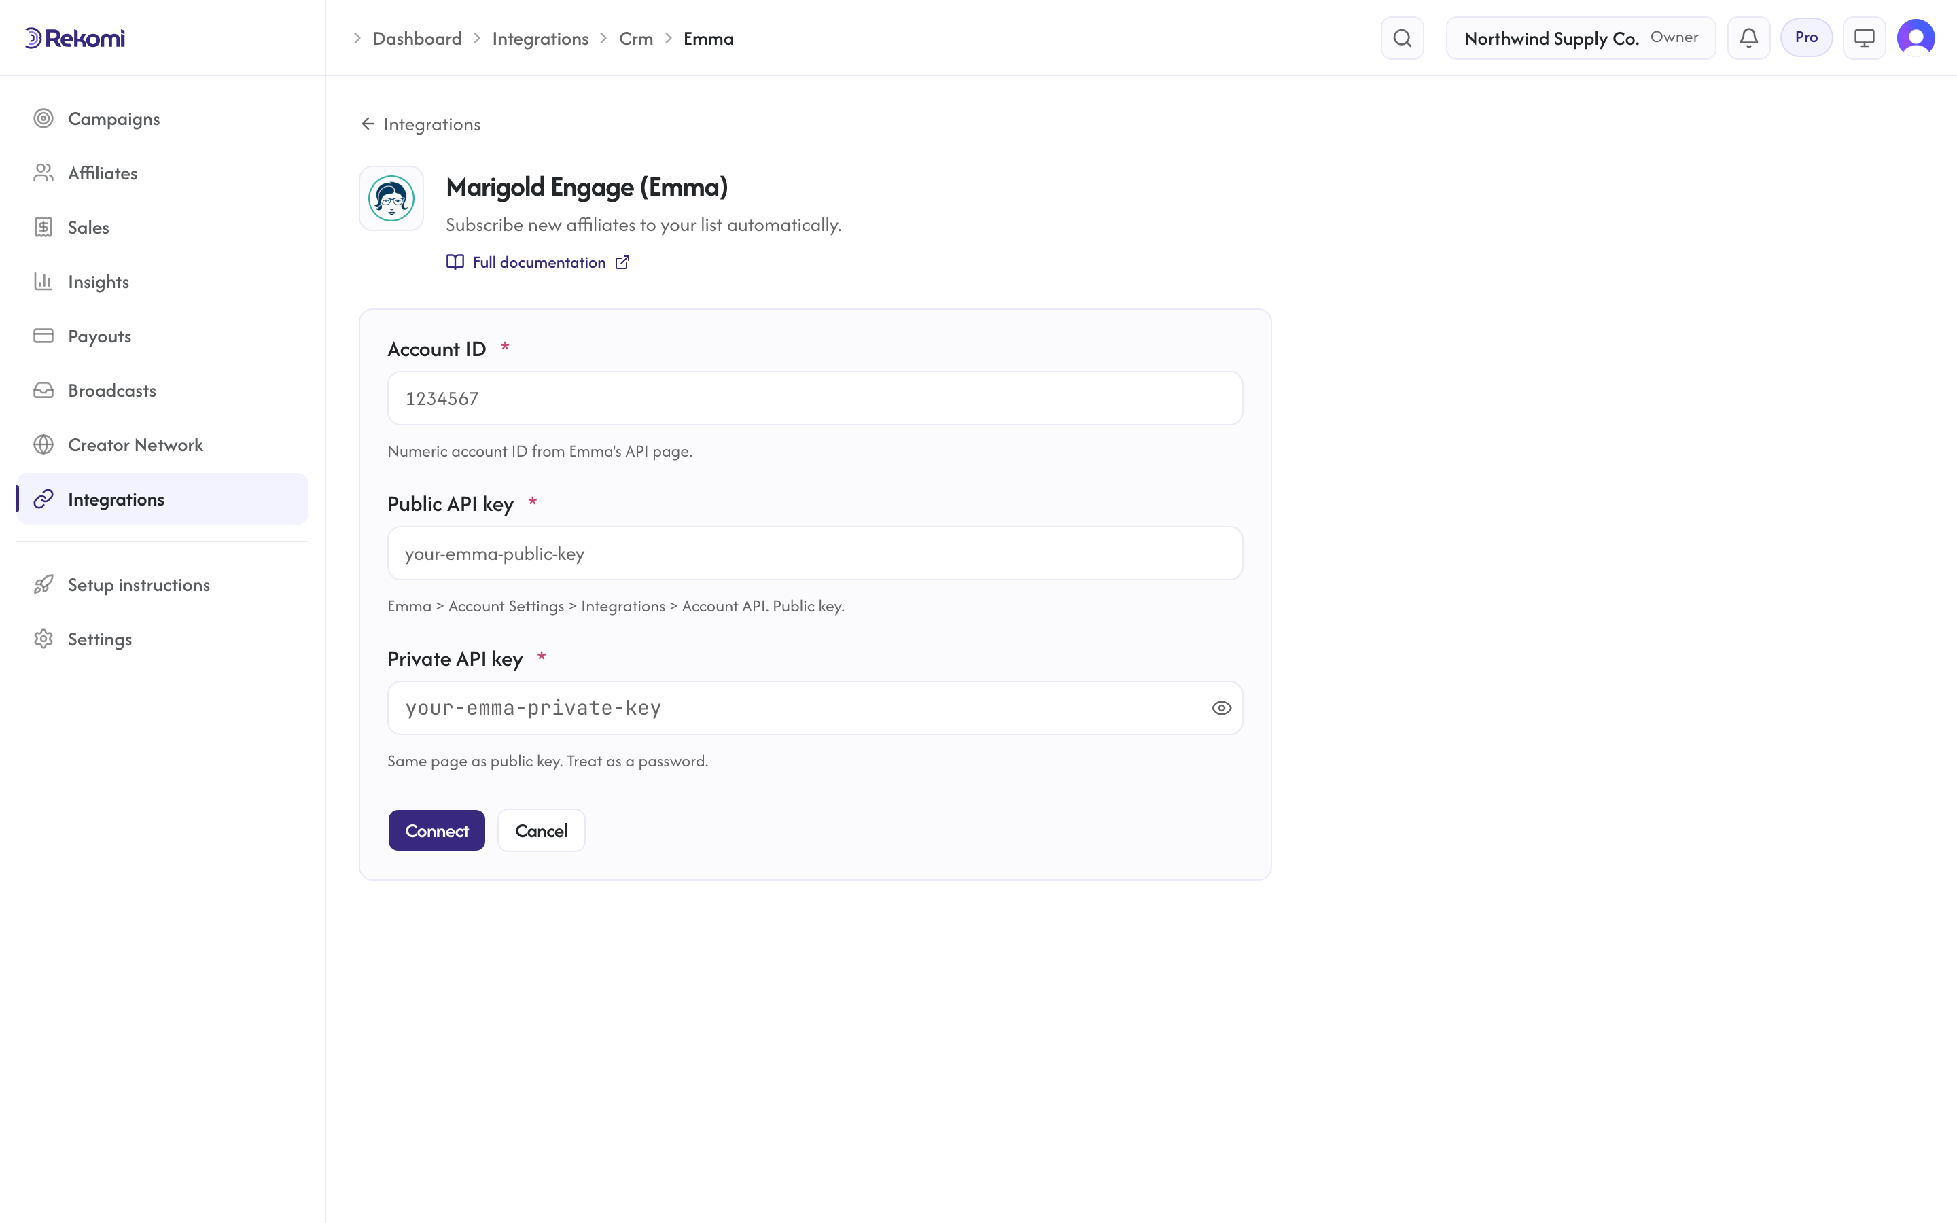This screenshot has height=1223, width=1957.
Task: Open Affiliates in sidebar
Action: point(162,173)
